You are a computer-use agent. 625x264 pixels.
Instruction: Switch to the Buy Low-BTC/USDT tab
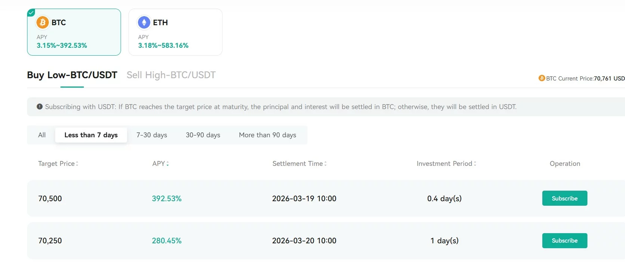pos(71,75)
